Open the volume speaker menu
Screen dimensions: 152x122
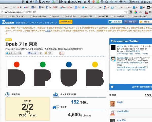[x=125, y=2]
